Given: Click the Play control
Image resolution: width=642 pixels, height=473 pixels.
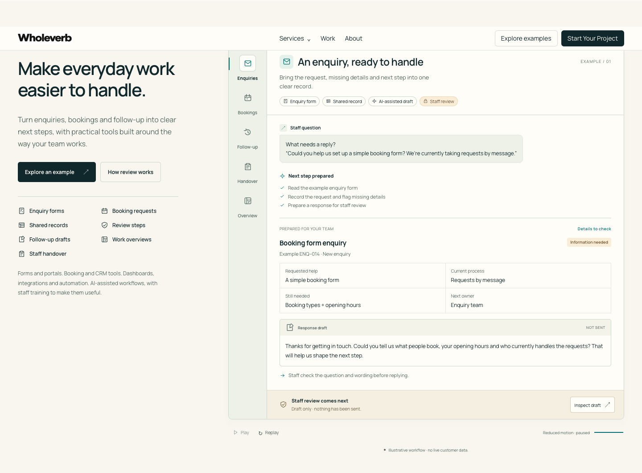Looking at the screenshot, I should 241,432.
